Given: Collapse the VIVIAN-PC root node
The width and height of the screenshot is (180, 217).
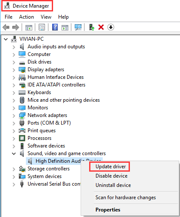Looking at the screenshot, I should click(6, 39).
